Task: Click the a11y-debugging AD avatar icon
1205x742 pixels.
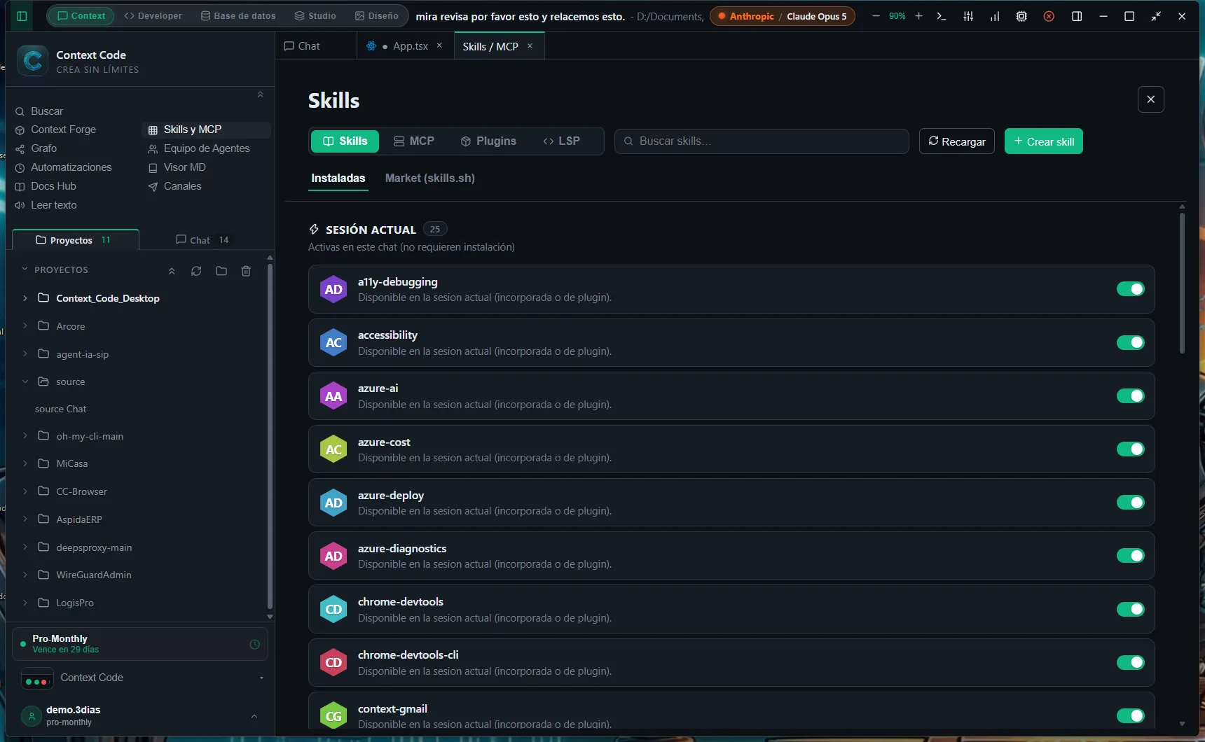Action: coord(333,289)
